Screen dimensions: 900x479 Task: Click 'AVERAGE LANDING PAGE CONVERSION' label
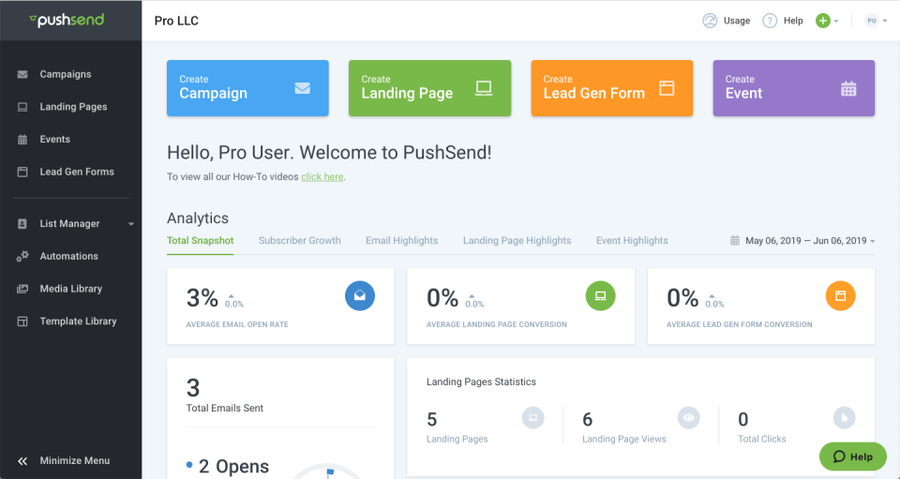pos(497,324)
